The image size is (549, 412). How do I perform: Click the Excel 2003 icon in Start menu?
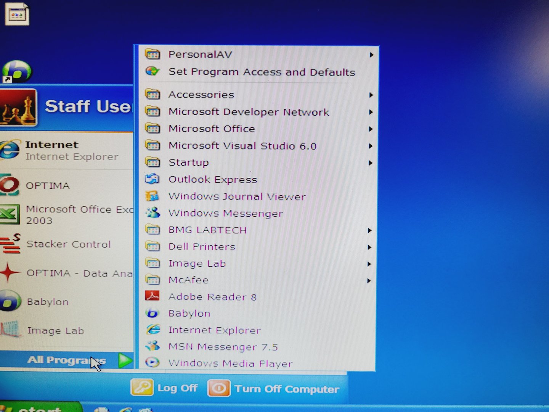(10, 214)
